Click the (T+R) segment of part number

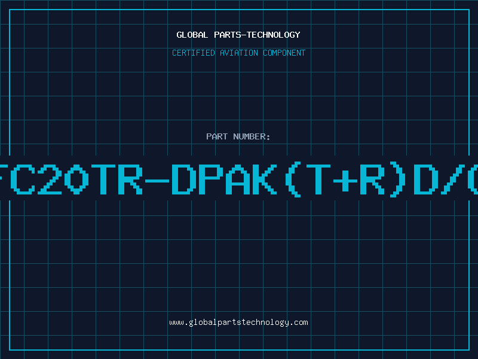(x=345, y=180)
